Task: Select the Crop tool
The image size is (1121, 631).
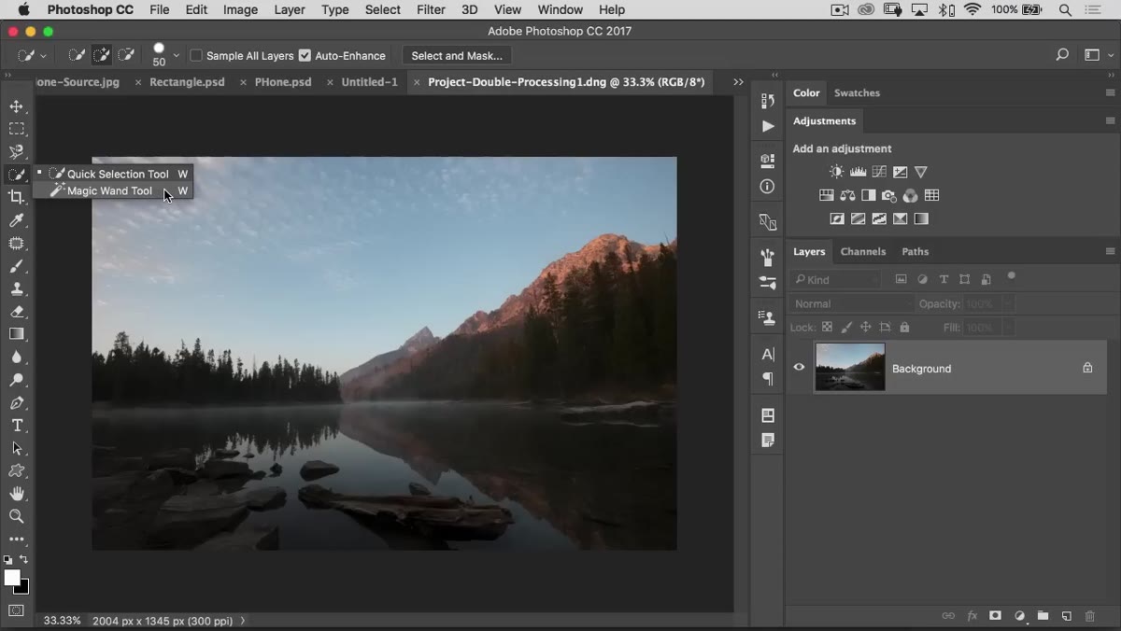Action: [x=17, y=197]
